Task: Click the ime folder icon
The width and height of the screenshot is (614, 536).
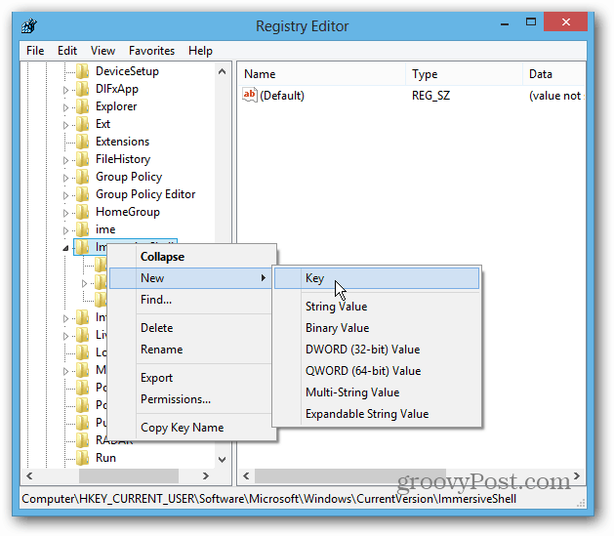Action: click(83, 229)
